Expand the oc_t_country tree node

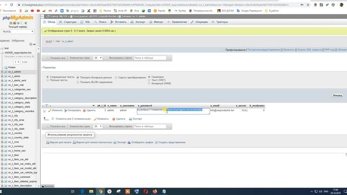[x=2, y=133]
